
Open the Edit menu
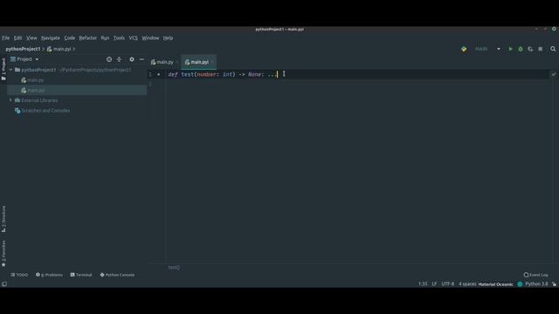[17, 38]
